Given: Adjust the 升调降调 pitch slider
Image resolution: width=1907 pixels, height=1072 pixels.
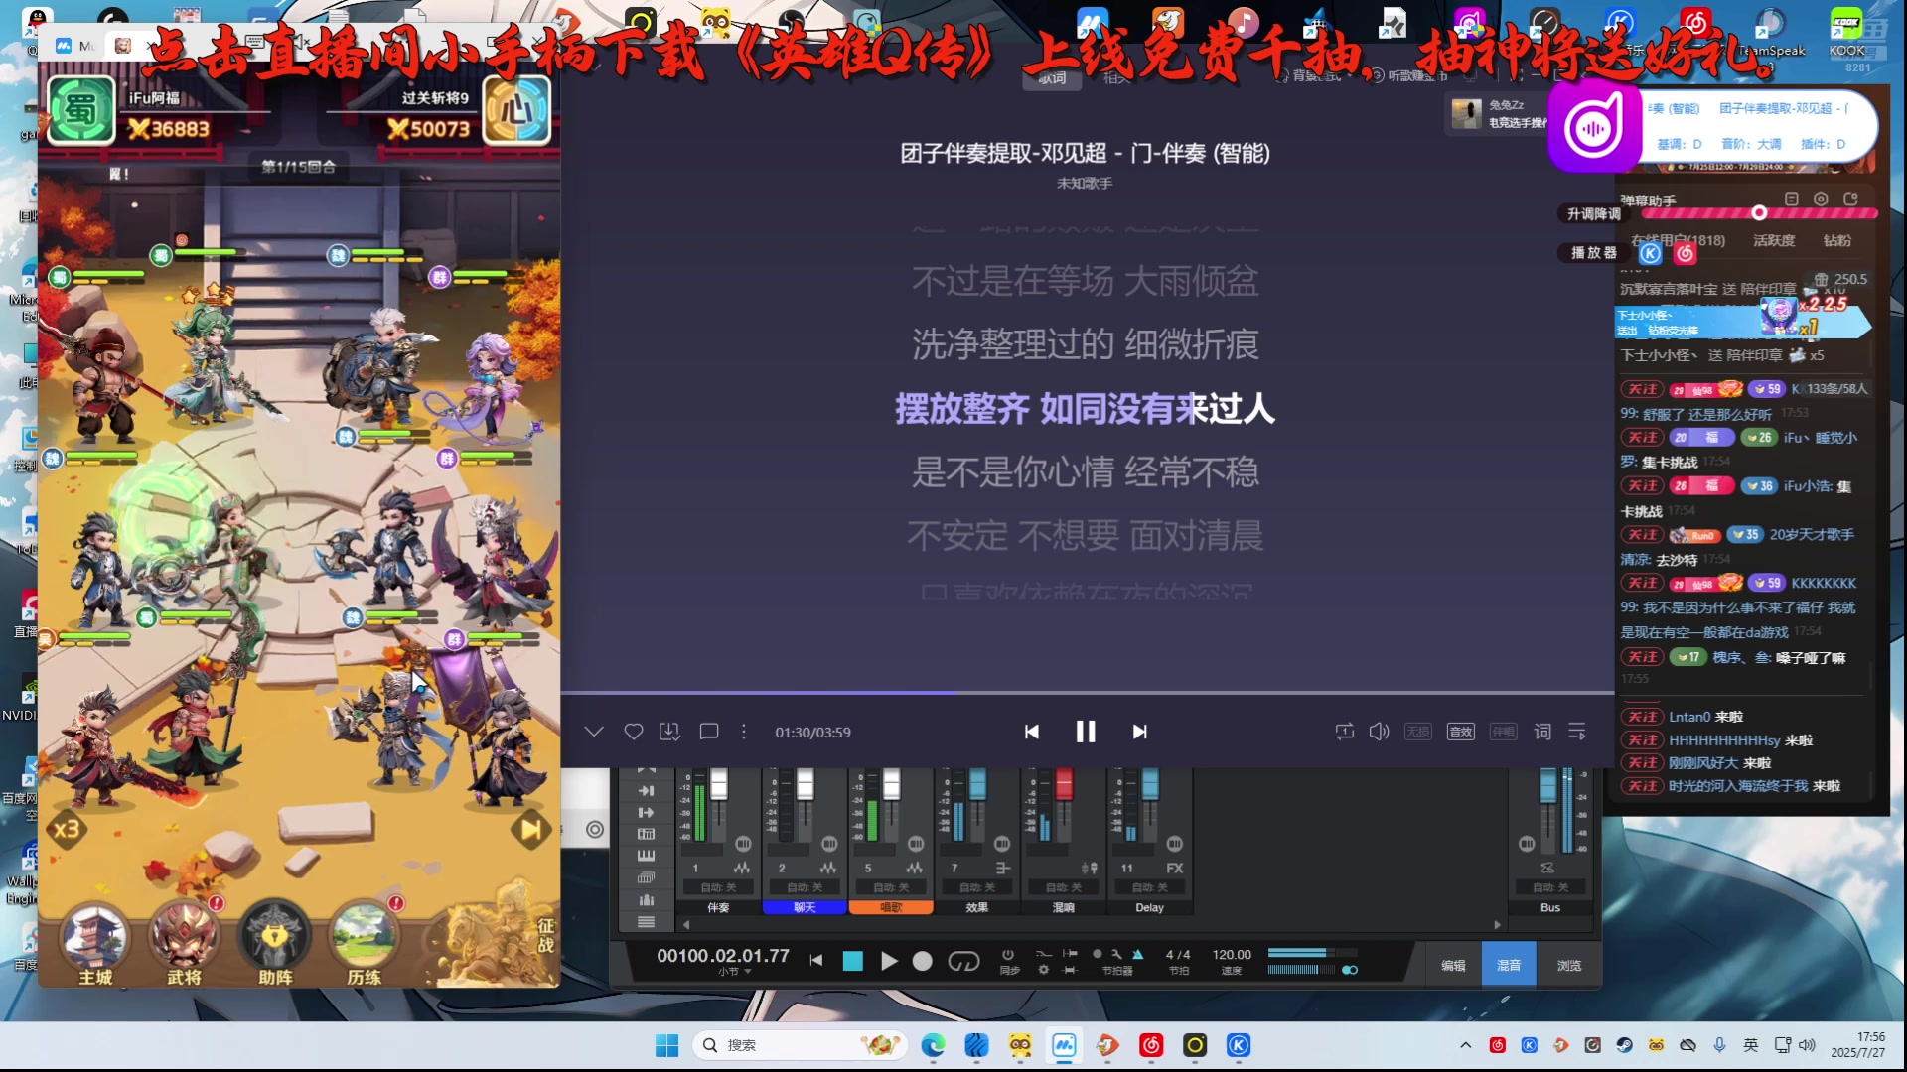Looking at the screenshot, I should coord(1759,213).
